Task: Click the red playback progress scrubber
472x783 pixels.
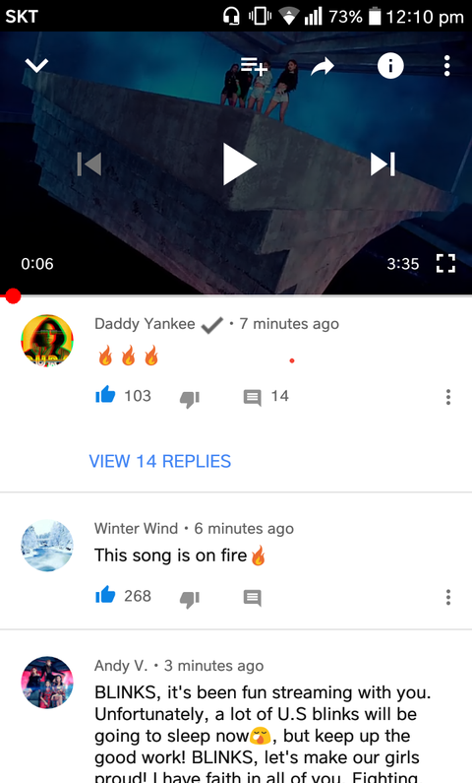Action: (13, 296)
